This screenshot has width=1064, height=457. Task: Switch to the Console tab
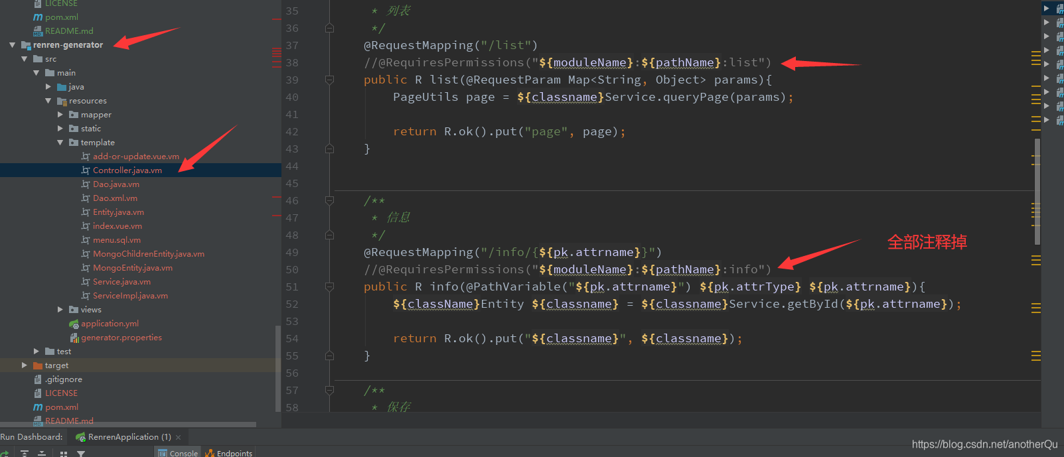pyautogui.click(x=177, y=453)
